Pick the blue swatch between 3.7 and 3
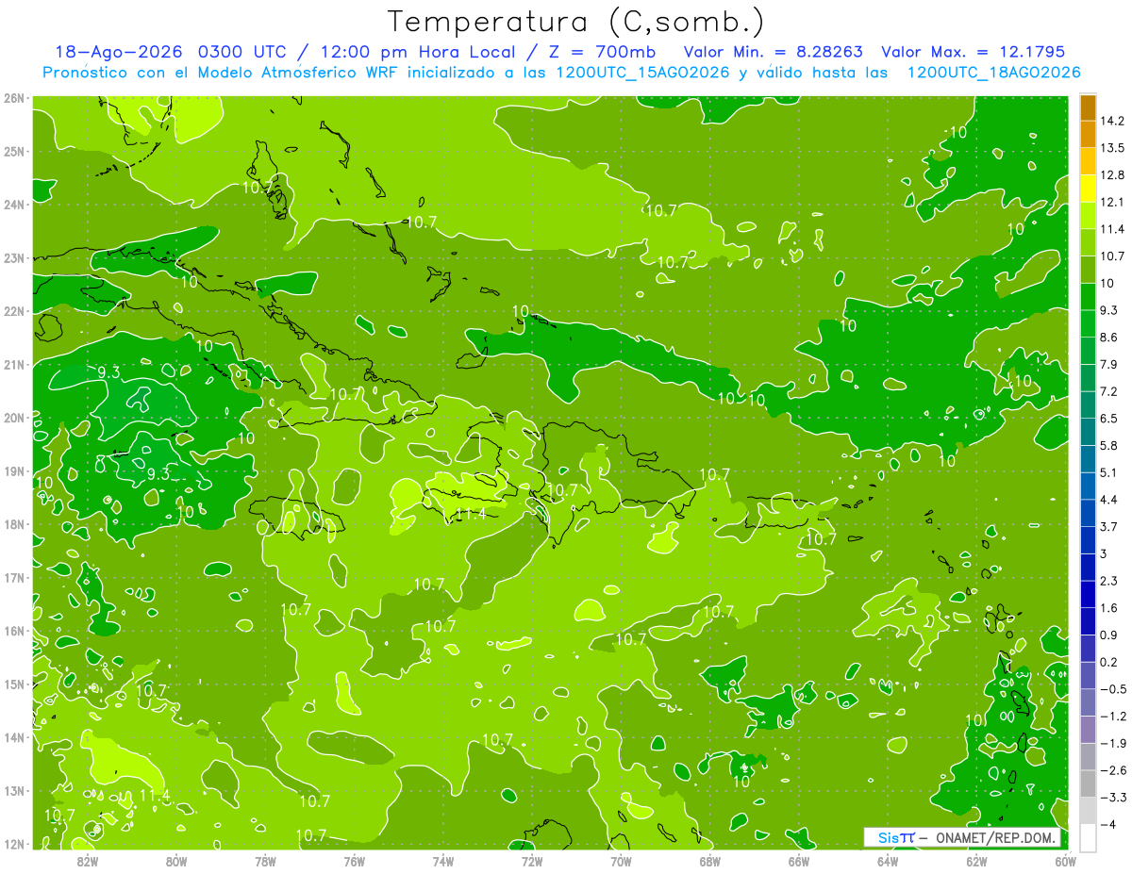 [1088, 539]
